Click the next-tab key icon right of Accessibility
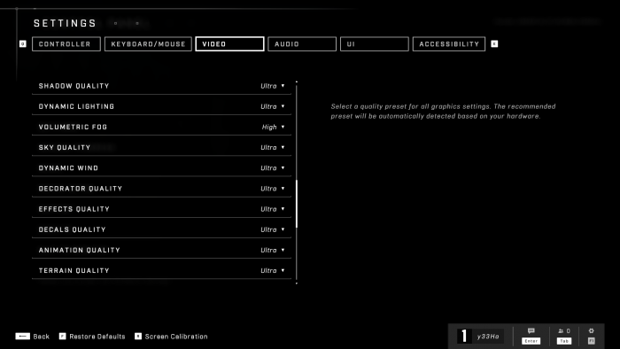 pos(494,44)
